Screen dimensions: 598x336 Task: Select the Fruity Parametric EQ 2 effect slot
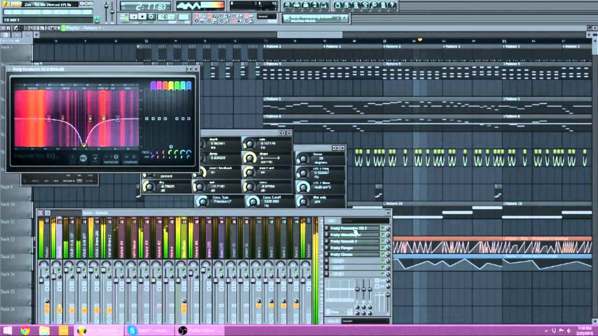pos(354,228)
